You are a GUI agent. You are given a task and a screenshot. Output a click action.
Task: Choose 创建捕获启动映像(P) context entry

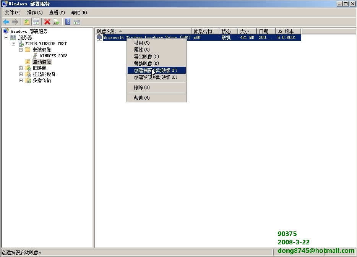(x=157, y=70)
